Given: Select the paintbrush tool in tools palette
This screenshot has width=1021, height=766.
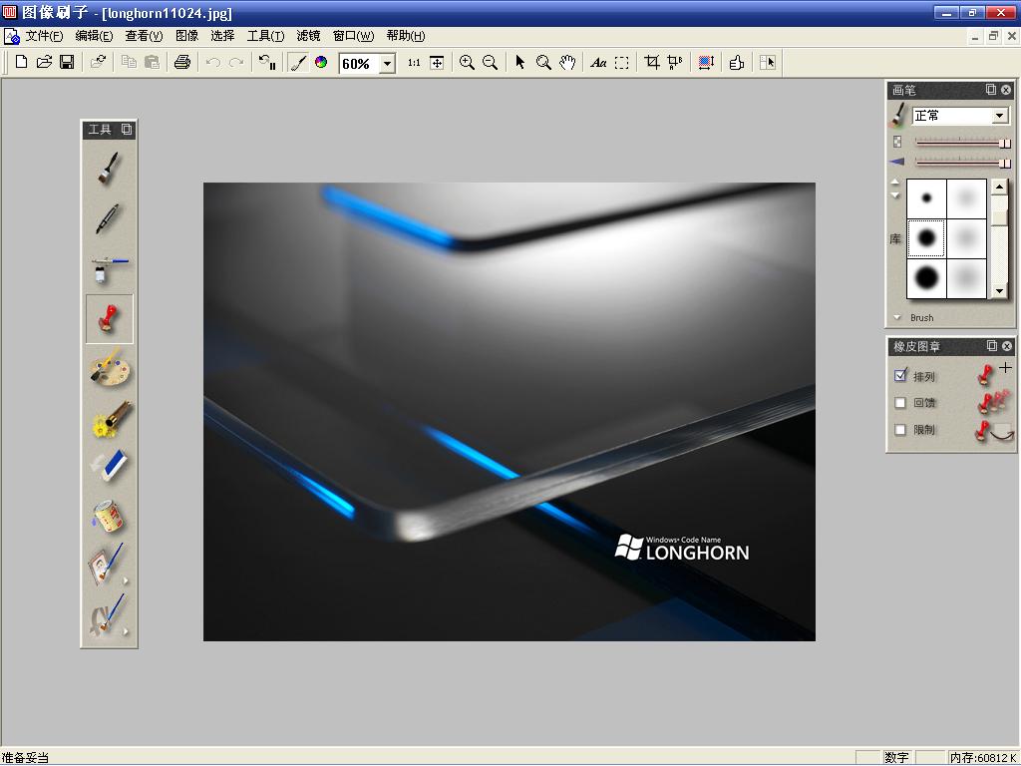Looking at the screenshot, I should point(109,168).
